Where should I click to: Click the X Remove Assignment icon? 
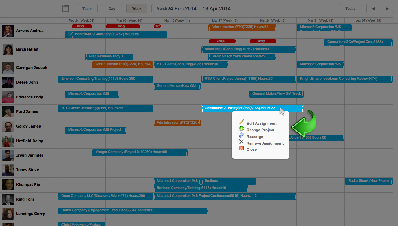click(241, 142)
